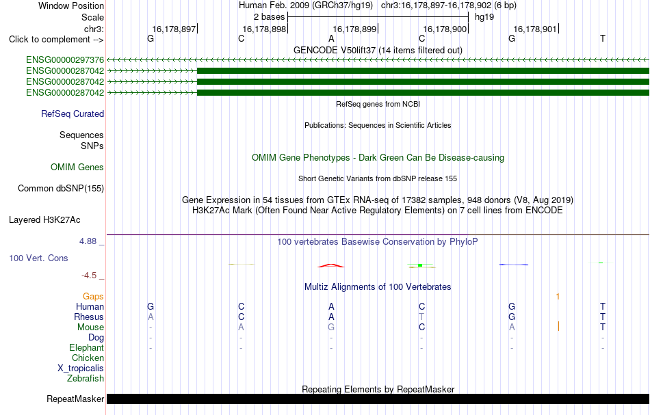Click 'Click to complement -->' label
The image size is (650, 415).
(56, 40)
